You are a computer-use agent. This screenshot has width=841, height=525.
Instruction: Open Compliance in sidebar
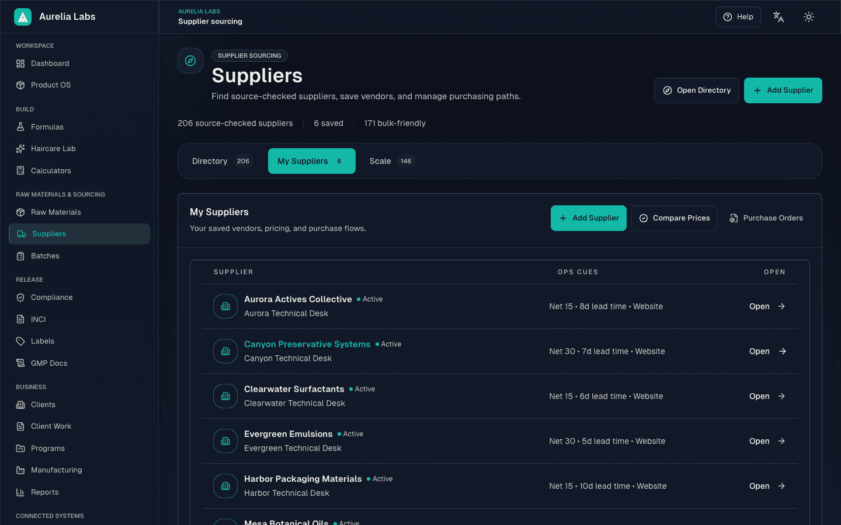(79, 297)
